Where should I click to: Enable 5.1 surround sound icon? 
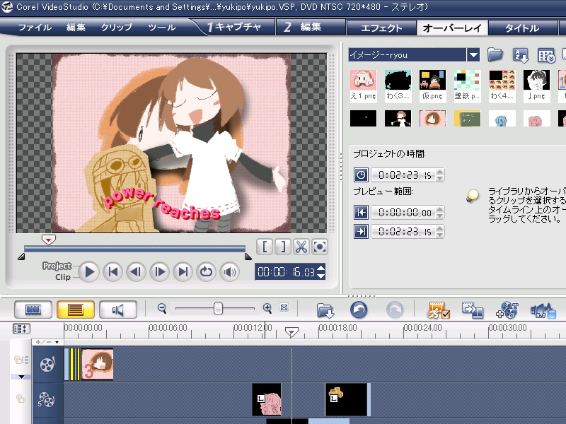(543, 311)
